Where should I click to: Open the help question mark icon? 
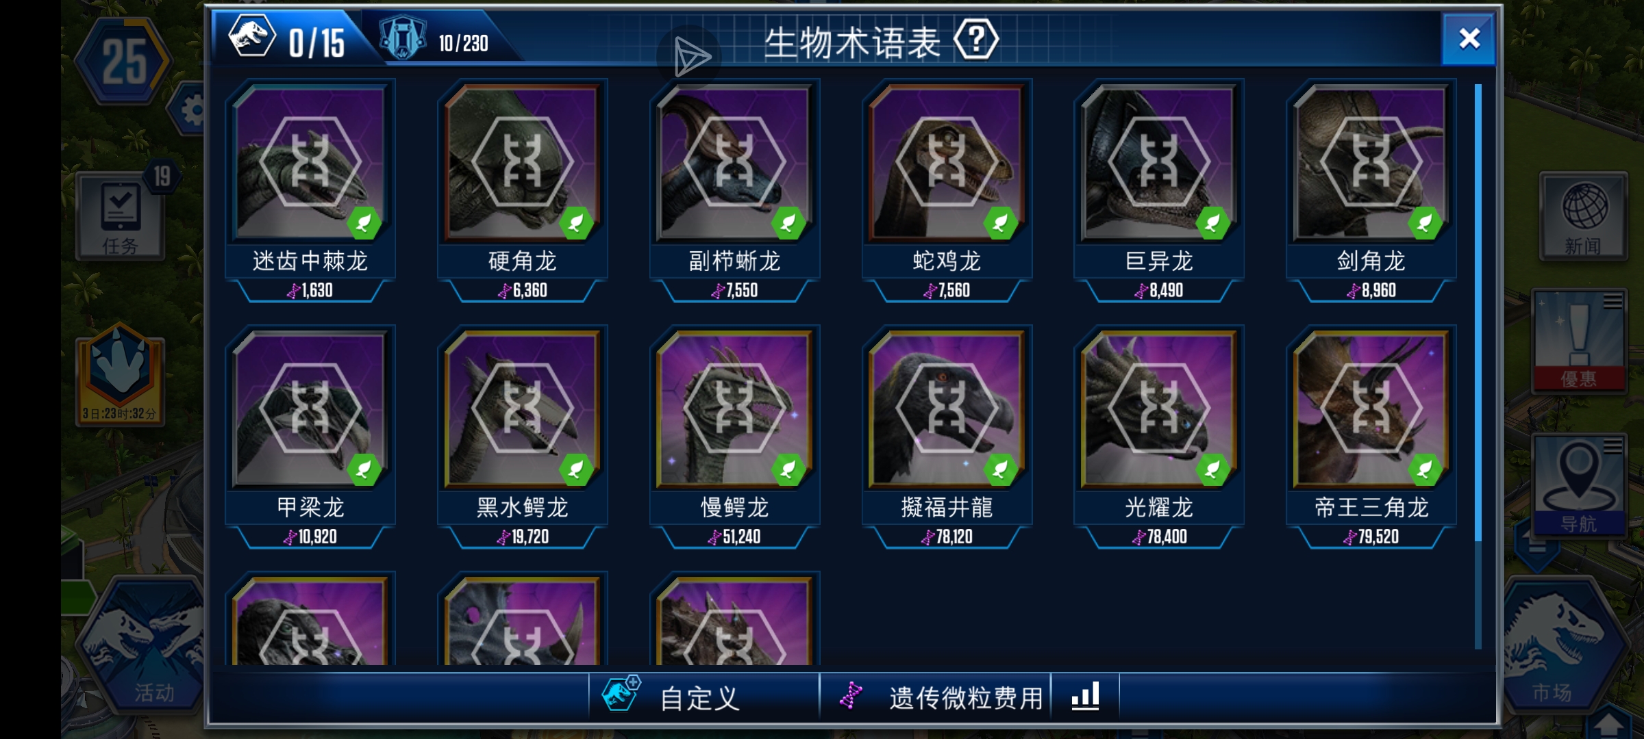pyautogui.click(x=976, y=40)
